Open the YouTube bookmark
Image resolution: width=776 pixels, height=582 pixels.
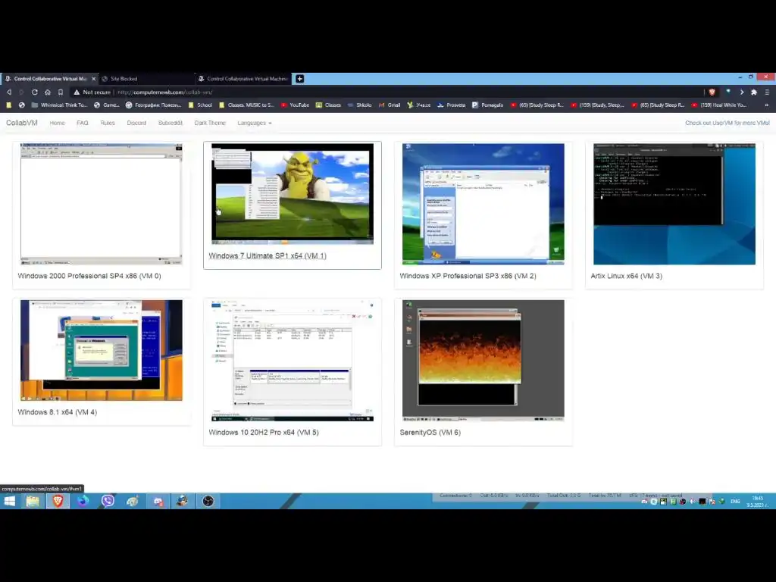[295, 105]
